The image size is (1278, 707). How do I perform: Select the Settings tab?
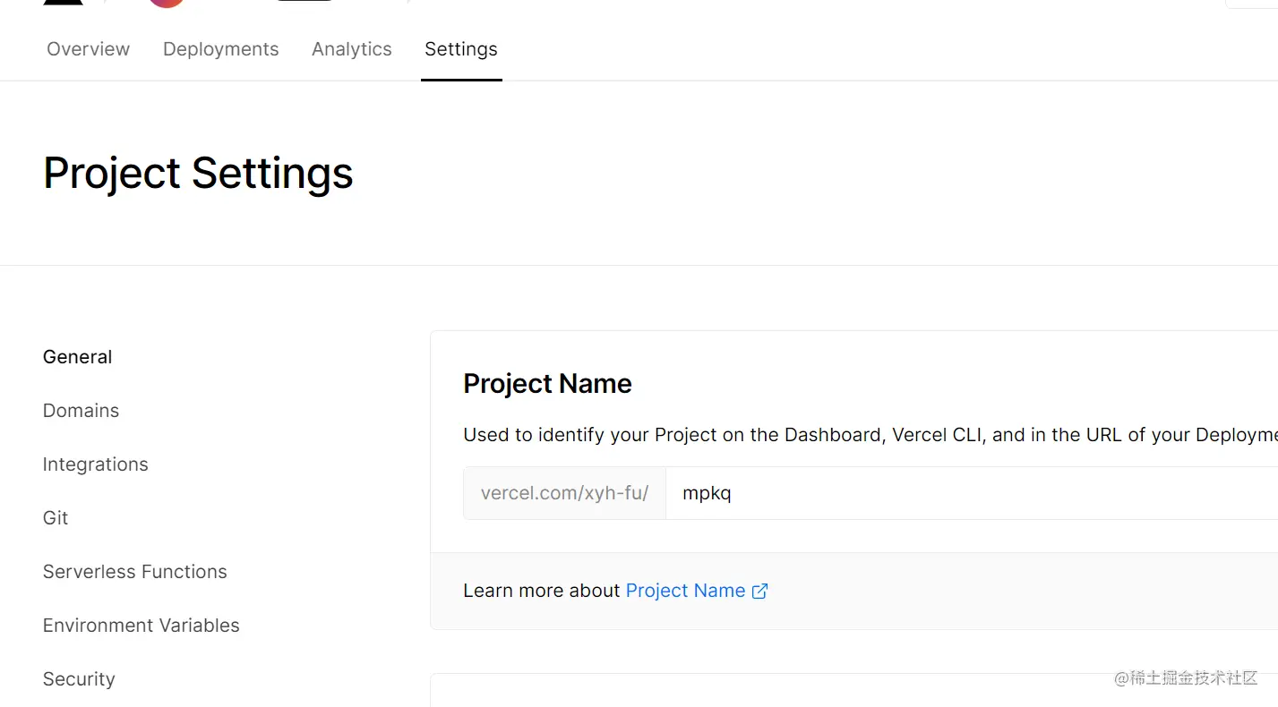pyautogui.click(x=460, y=49)
